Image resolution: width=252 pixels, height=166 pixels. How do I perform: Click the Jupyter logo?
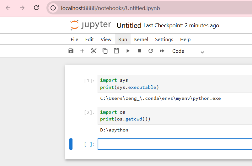pos(90,25)
